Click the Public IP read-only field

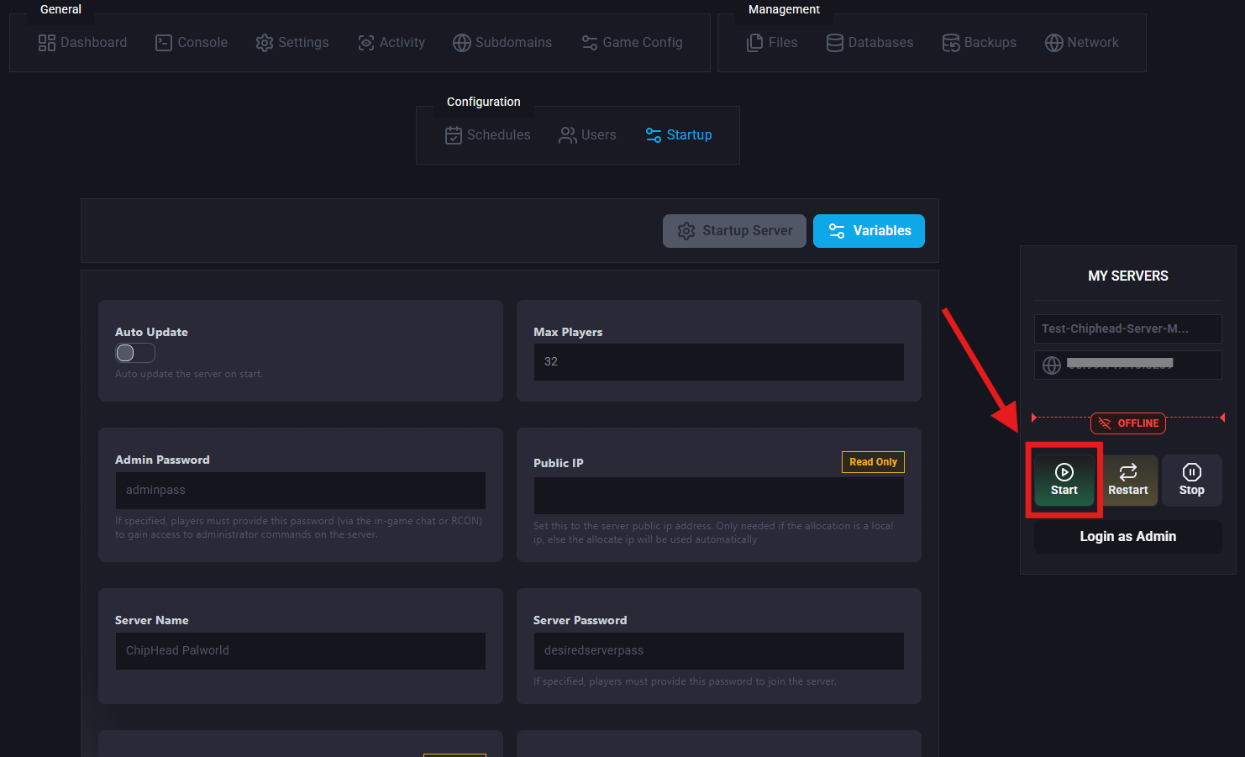(719, 496)
